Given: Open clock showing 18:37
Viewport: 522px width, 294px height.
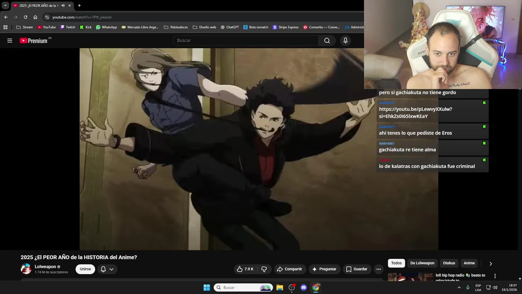Looking at the screenshot, I should click(x=509, y=287).
